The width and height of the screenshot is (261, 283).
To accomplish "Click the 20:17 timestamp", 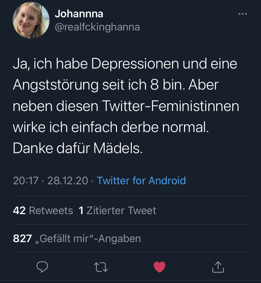I will (26, 180).
